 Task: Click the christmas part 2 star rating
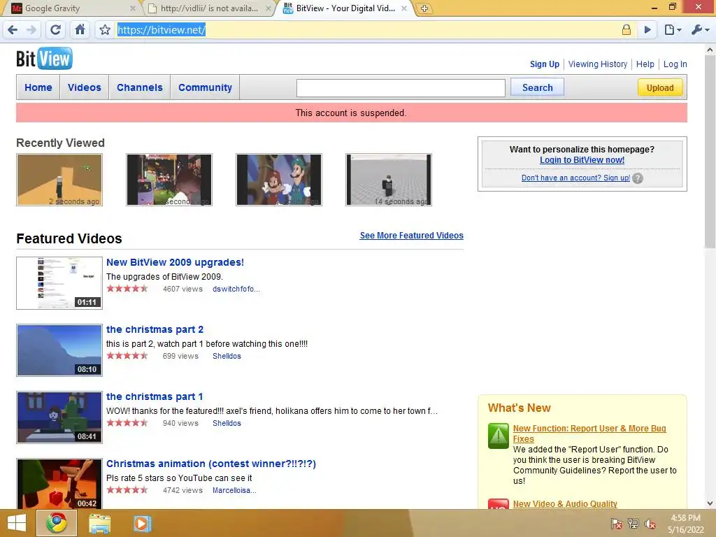coord(127,356)
